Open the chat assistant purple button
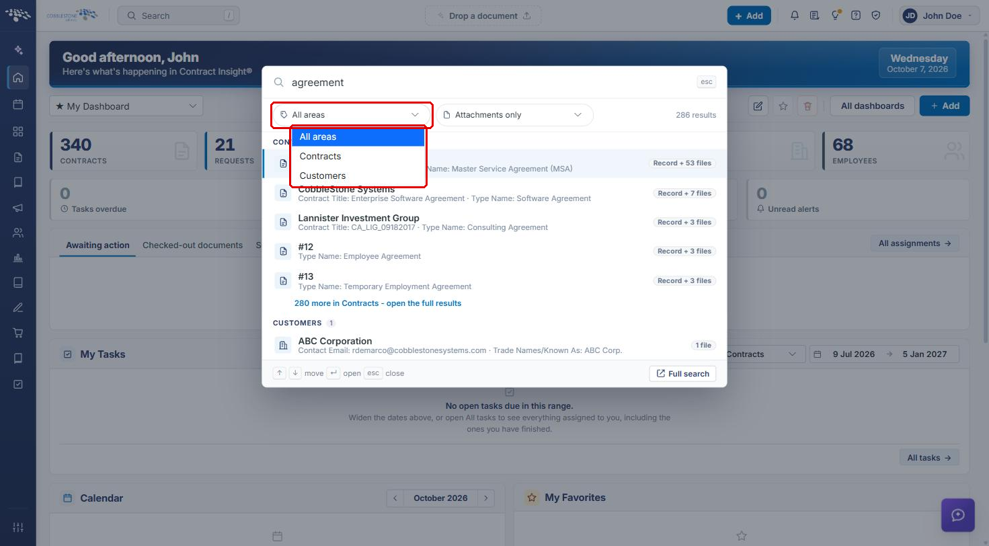The width and height of the screenshot is (989, 546). pyautogui.click(x=958, y=515)
